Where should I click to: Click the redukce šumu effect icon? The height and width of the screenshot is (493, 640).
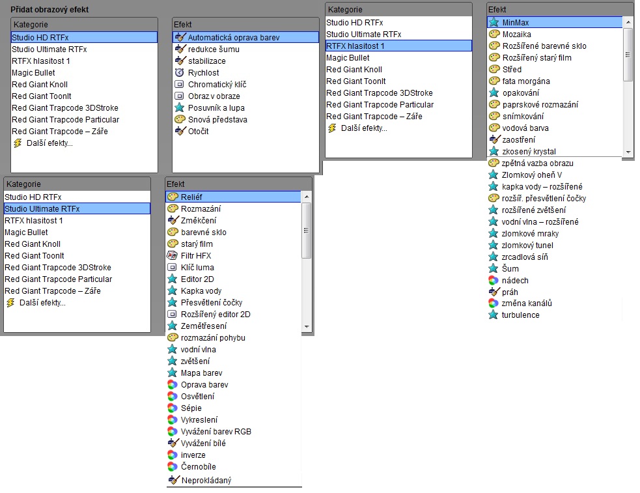180,49
